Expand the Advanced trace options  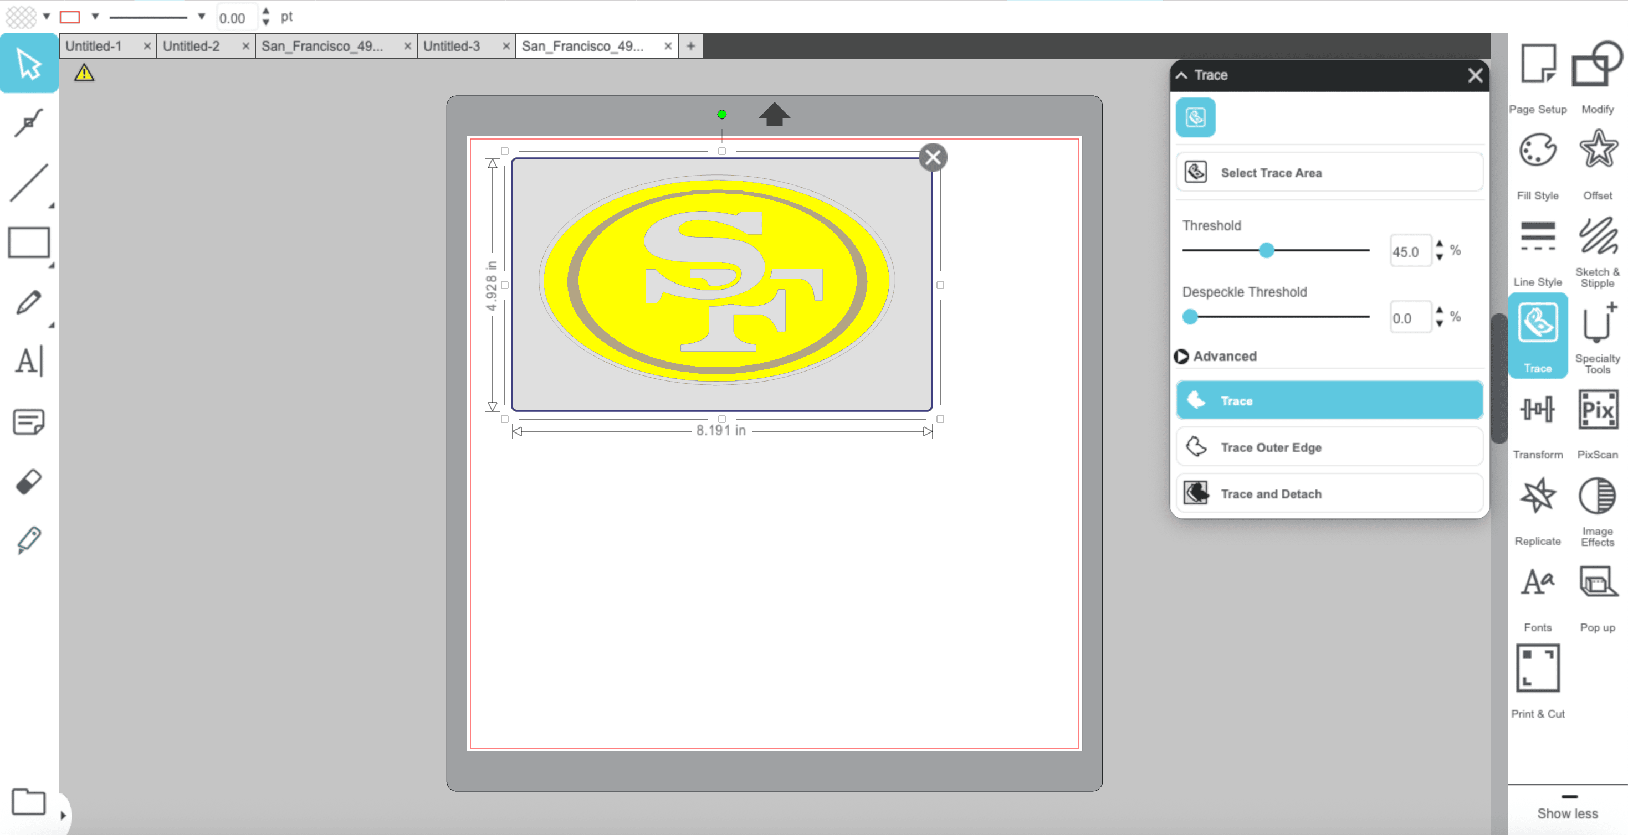pos(1217,356)
